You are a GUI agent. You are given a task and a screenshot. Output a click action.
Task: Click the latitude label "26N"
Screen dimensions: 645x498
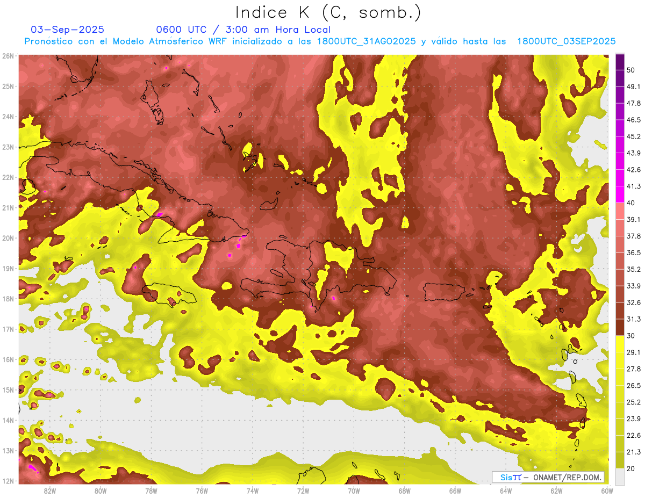point(8,56)
